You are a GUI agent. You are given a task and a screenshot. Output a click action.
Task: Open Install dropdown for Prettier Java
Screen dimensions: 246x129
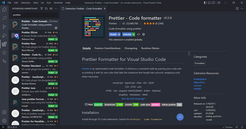tap(57, 95)
